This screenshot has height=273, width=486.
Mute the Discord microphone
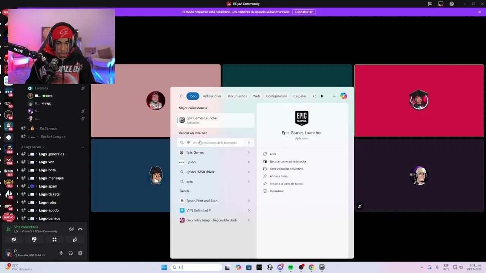(61, 253)
